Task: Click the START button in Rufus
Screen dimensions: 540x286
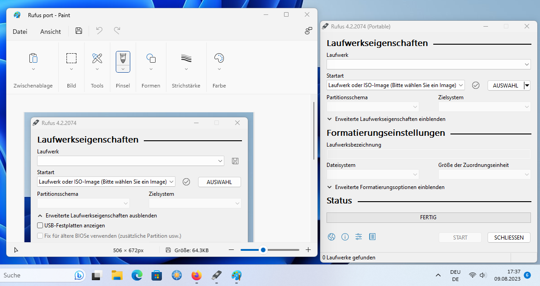Action: 460,237
